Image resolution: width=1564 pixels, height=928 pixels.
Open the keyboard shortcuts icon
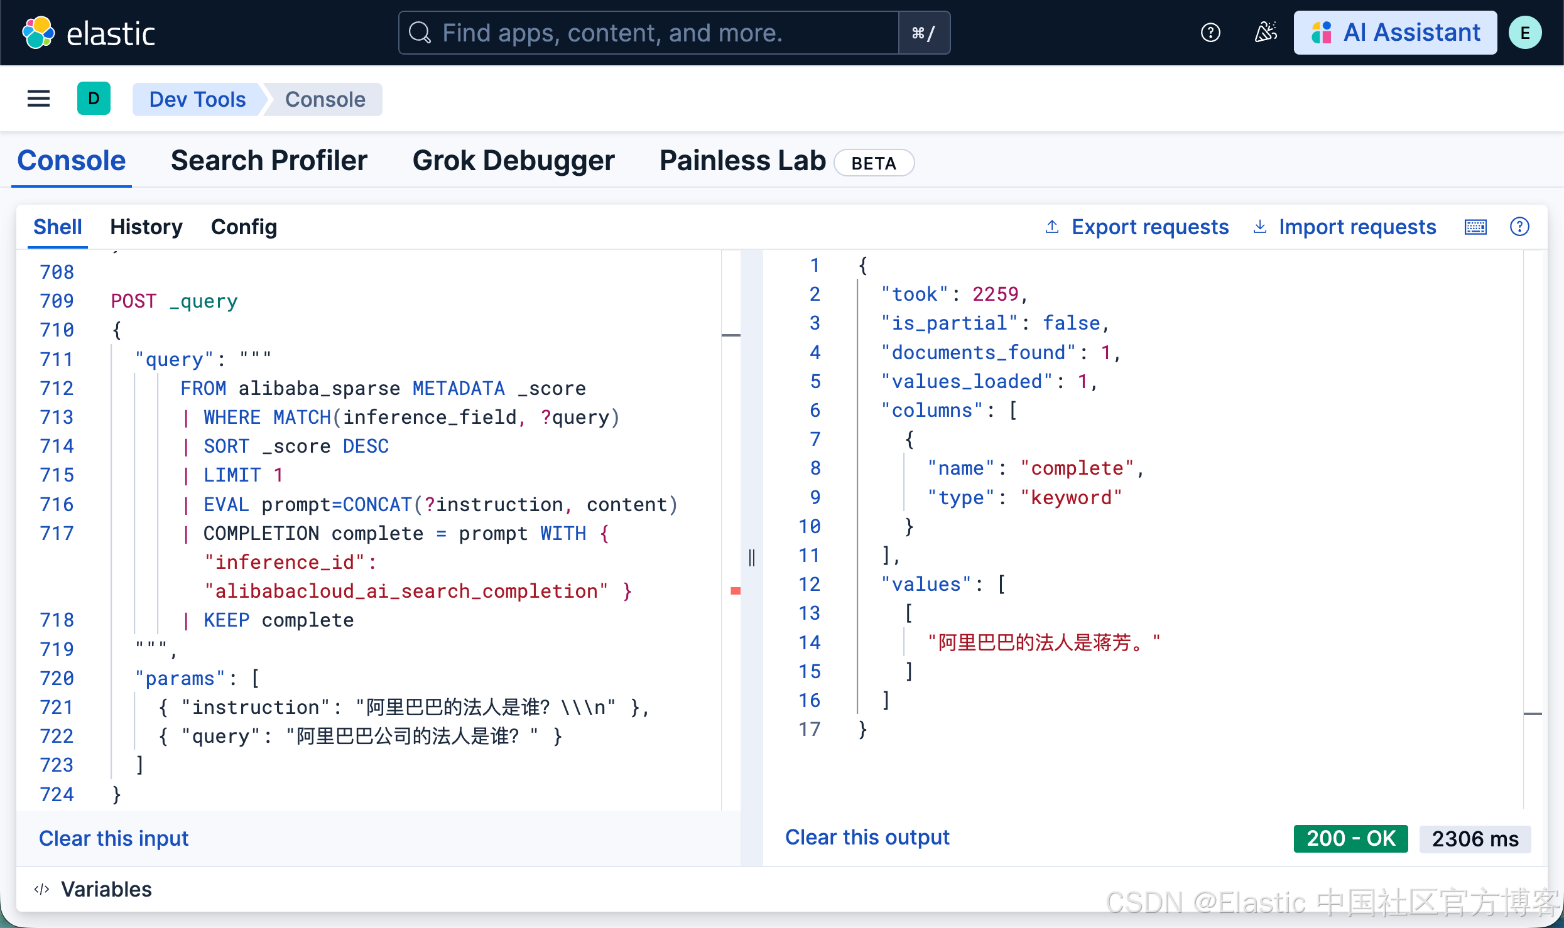pos(1475,227)
